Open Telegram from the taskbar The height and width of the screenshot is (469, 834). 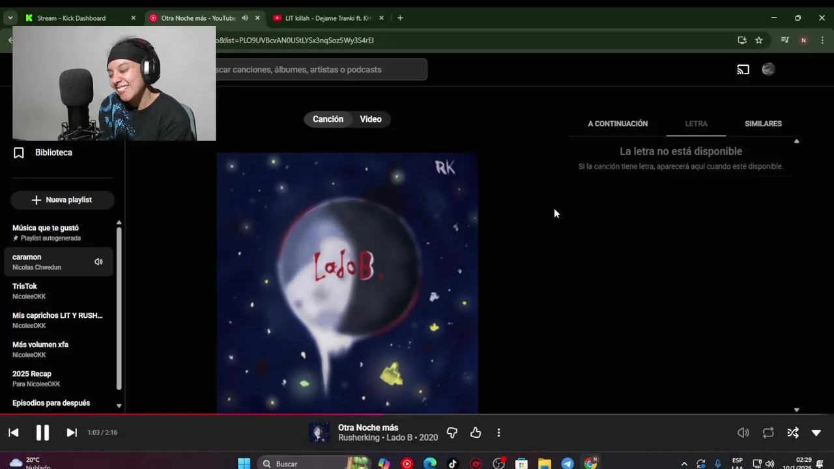click(x=568, y=463)
